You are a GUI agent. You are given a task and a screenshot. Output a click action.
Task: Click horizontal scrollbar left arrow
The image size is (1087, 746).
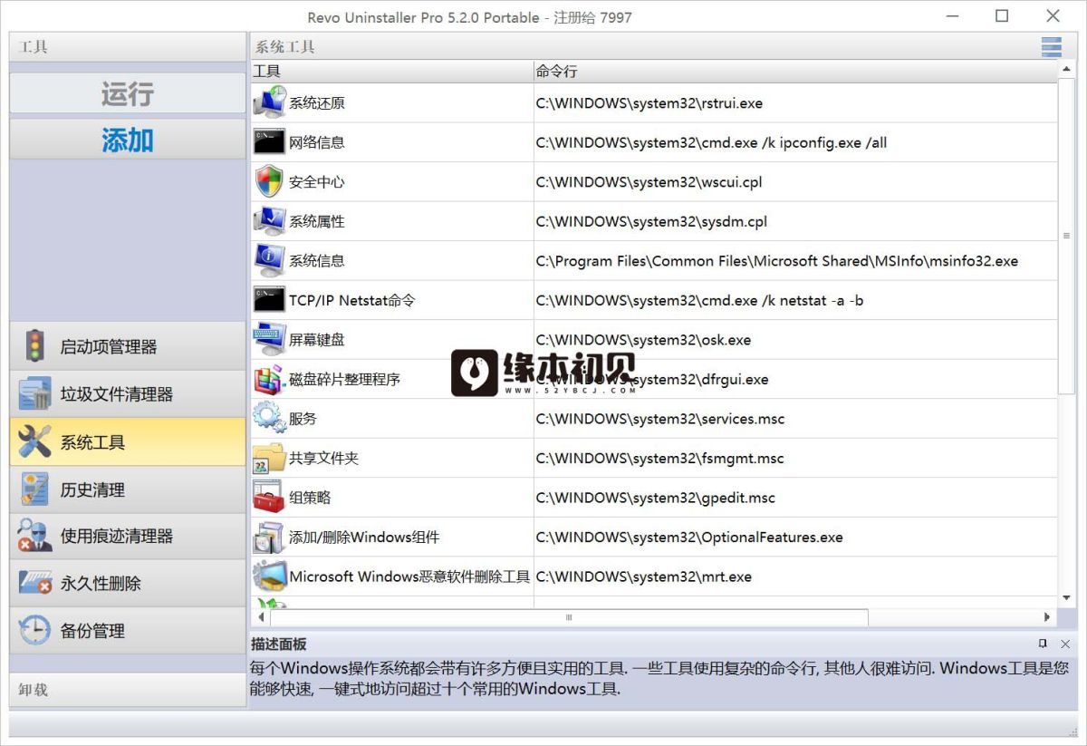[x=261, y=617]
